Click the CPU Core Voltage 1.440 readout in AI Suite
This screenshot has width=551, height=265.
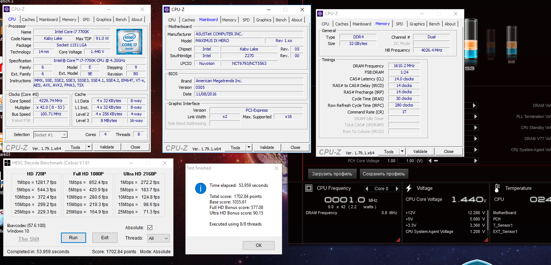tap(469, 200)
